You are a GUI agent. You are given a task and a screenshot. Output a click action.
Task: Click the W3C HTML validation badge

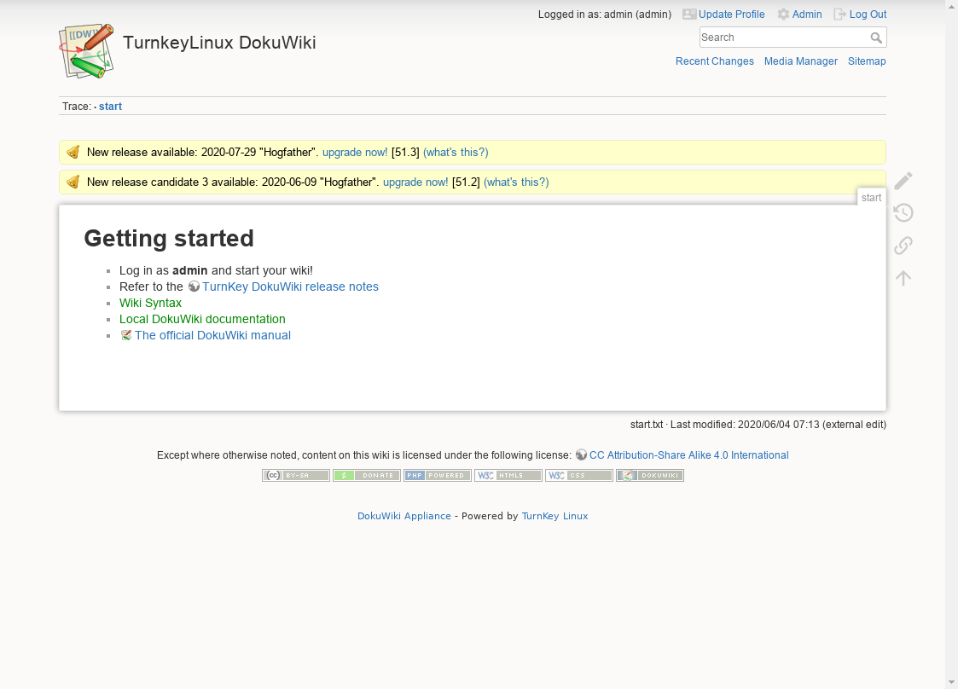pos(508,476)
